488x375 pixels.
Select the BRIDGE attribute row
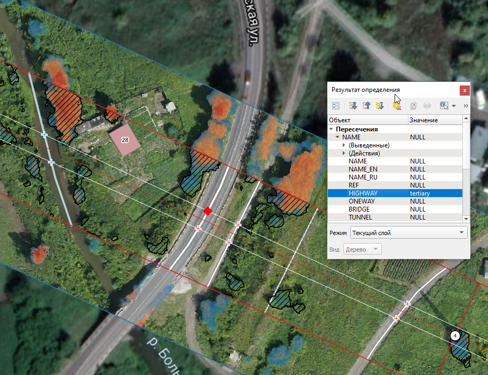pos(368,209)
